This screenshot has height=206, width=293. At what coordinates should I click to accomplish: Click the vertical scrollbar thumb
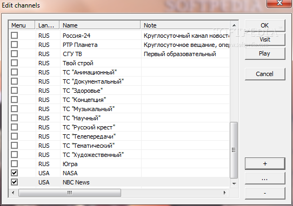234,150
